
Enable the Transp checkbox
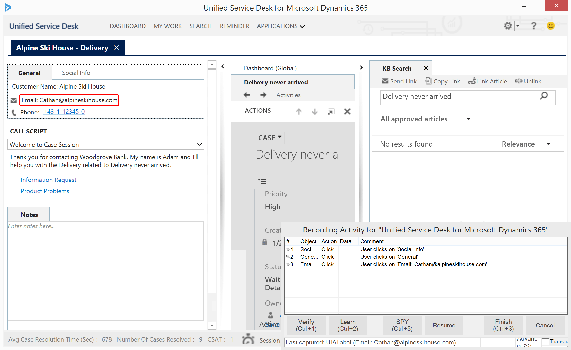pos(546,342)
